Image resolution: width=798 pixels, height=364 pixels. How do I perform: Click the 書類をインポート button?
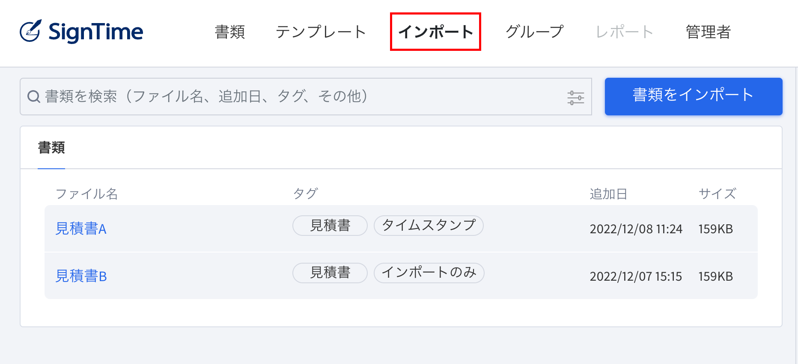693,97
